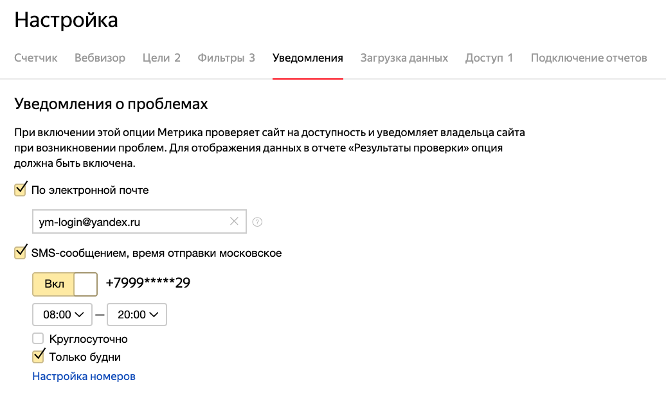Select the 'Фильтры 3' tab
Screen dimensions: 666x398
coord(226,58)
